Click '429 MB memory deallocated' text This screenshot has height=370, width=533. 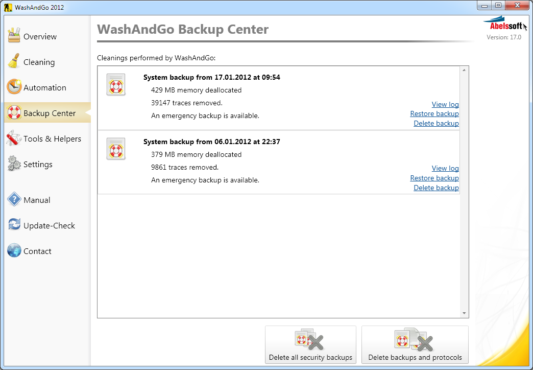point(196,90)
